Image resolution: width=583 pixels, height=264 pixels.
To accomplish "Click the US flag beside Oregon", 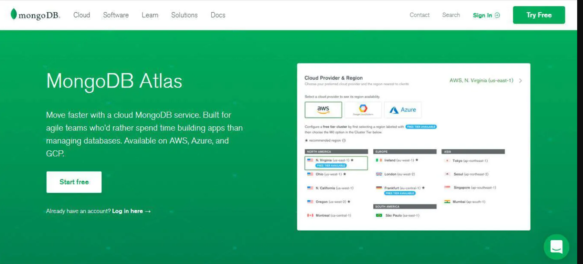I will (x=310, y=202).
